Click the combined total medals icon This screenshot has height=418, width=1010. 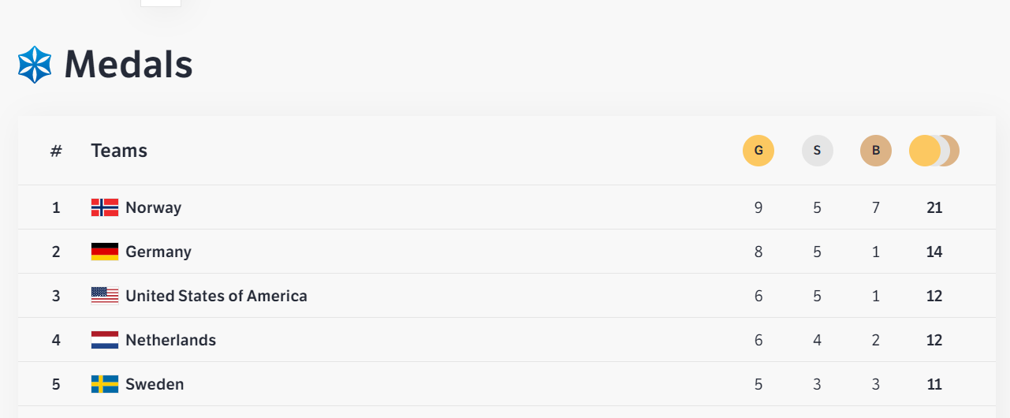tap(934, 151)
